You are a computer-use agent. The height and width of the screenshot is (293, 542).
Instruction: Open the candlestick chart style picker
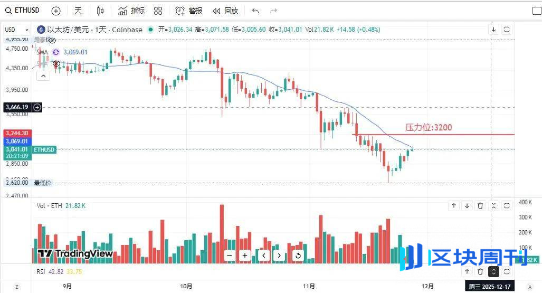pyautogui.click(x=100, y=11)
